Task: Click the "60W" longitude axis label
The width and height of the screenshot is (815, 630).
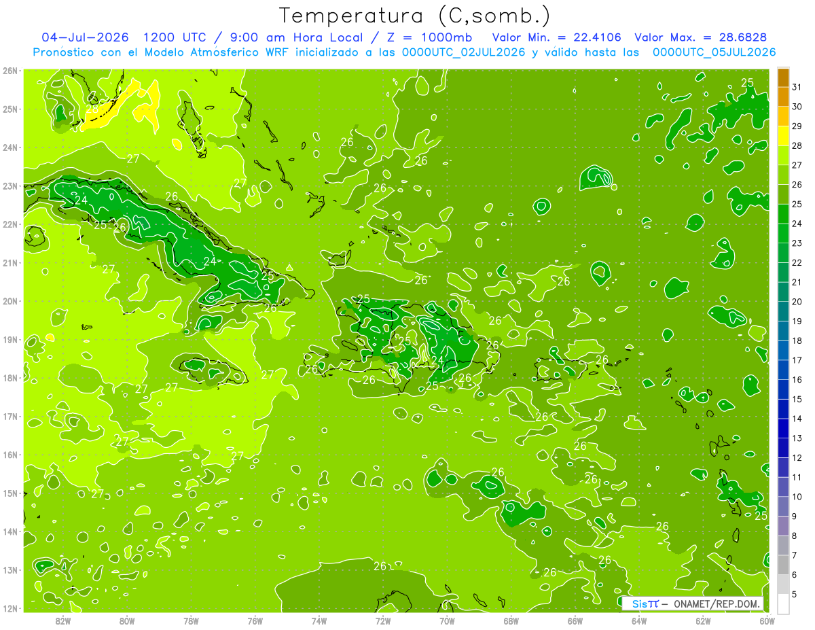Action: click(x=767, y=620)
